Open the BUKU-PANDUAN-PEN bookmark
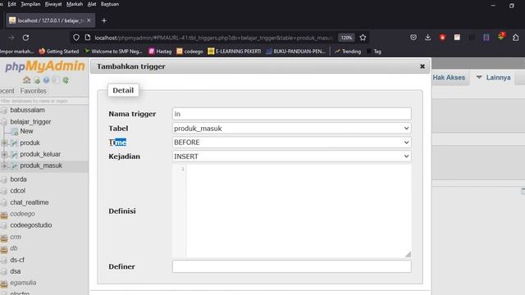This screenshot has width=525, height=295. [296, 51]
